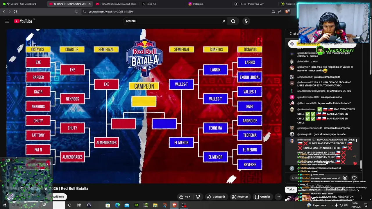Run search with the magnifier button
This screenshot has width=372, height=209.
233,21
